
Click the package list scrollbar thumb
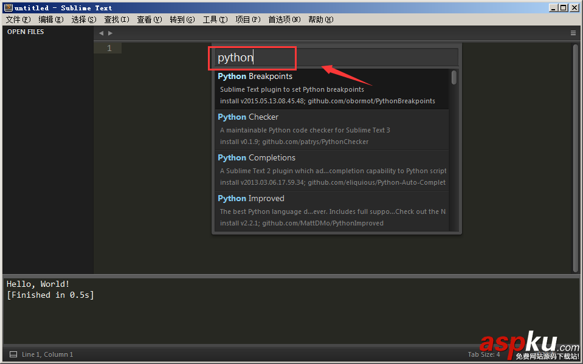pyautogui.click(x=454, y=77)
